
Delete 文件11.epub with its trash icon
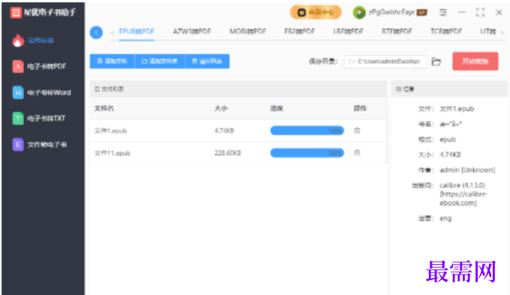pyautogui.click(x=357, y=152)
